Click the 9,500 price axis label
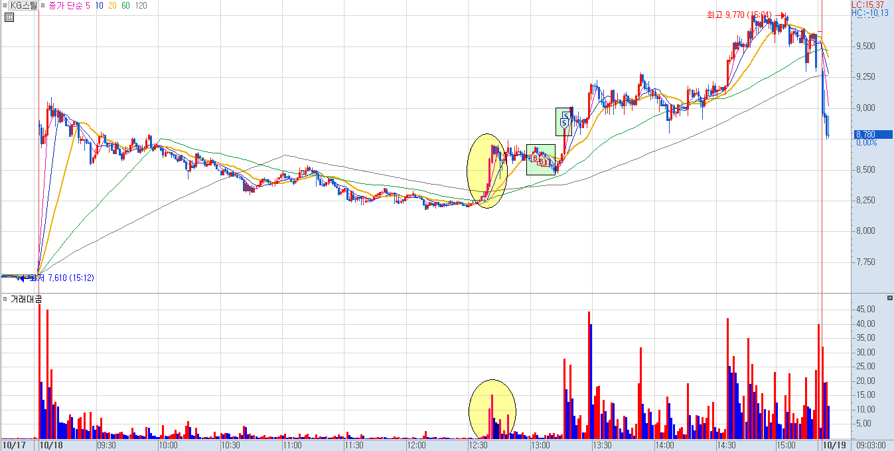 pos(865,46)
